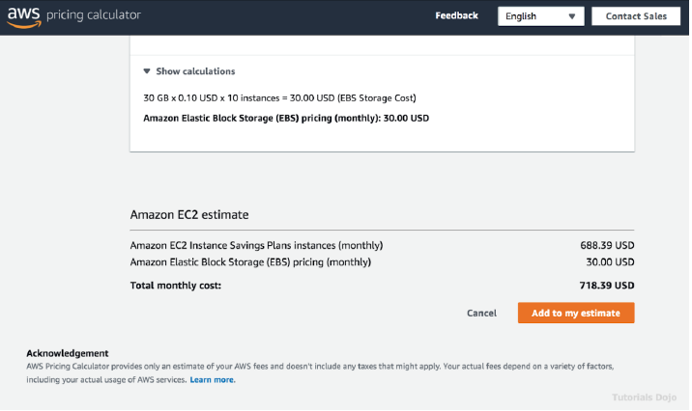Viewport: 692px width, 411px height.
Task: Click the English dropdown arrow
Action: point(572,16)
